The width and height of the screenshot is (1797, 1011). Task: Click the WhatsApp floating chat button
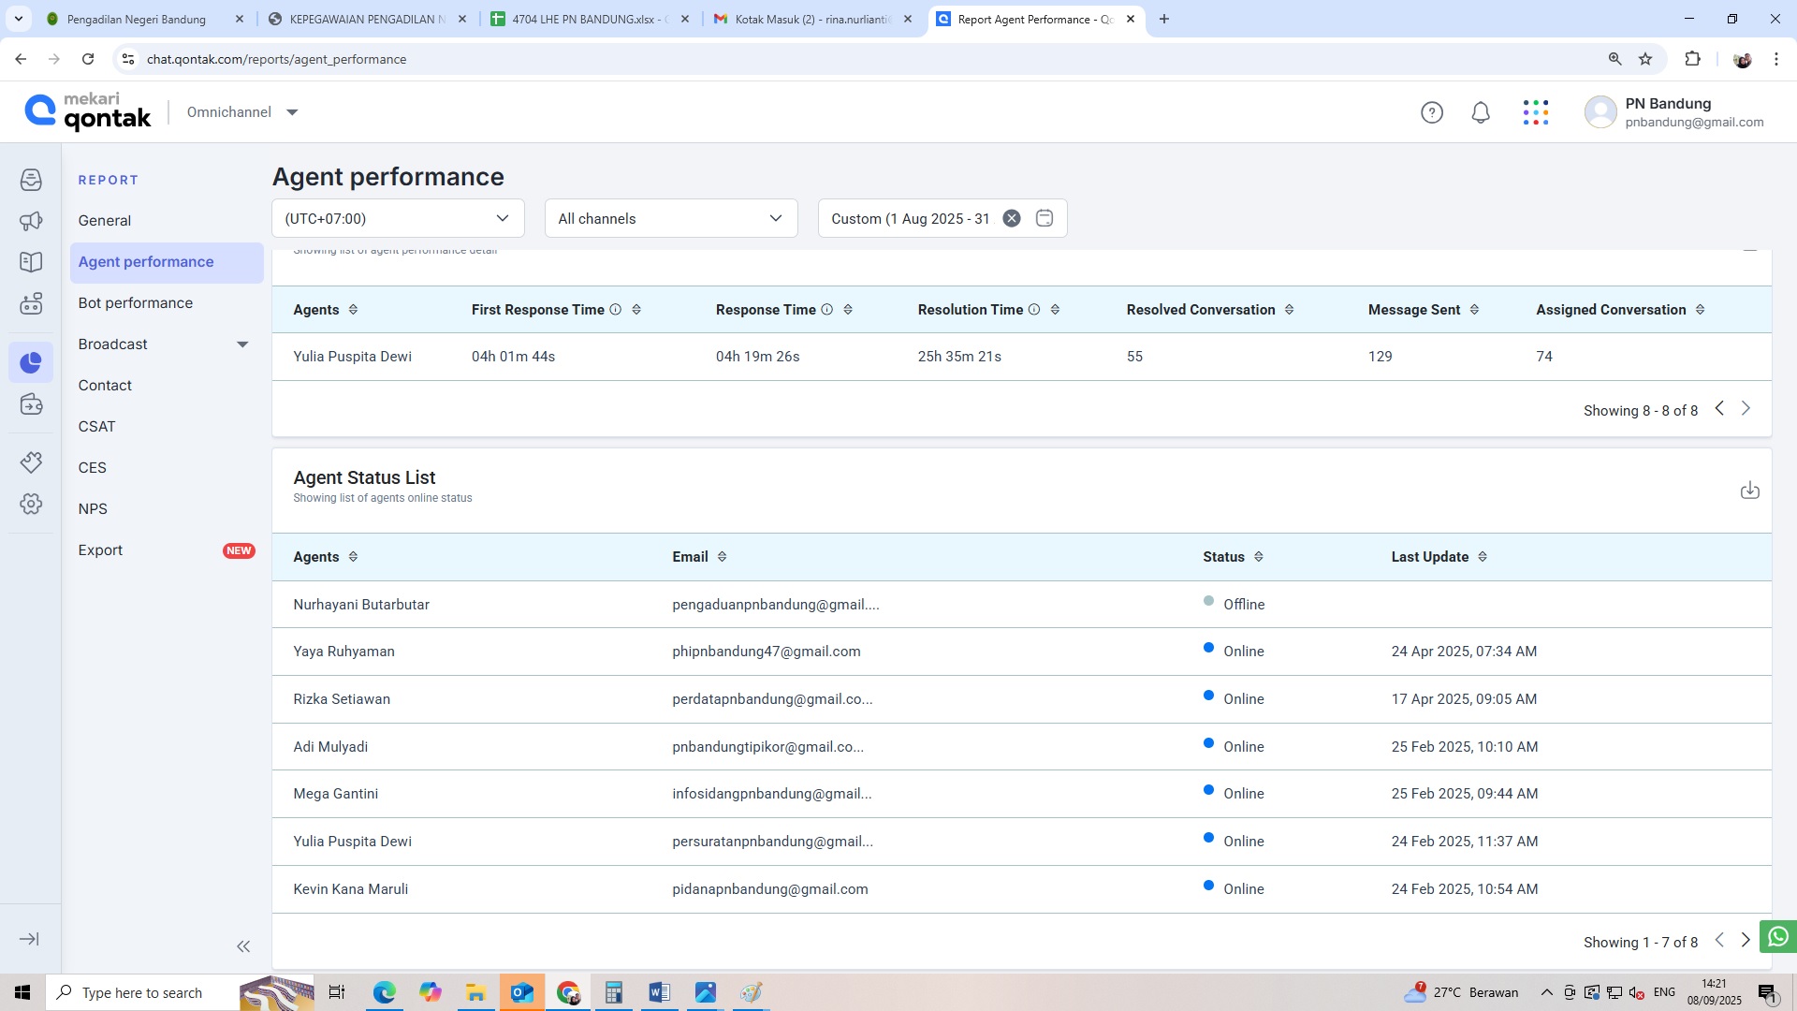pos(1777,936)
